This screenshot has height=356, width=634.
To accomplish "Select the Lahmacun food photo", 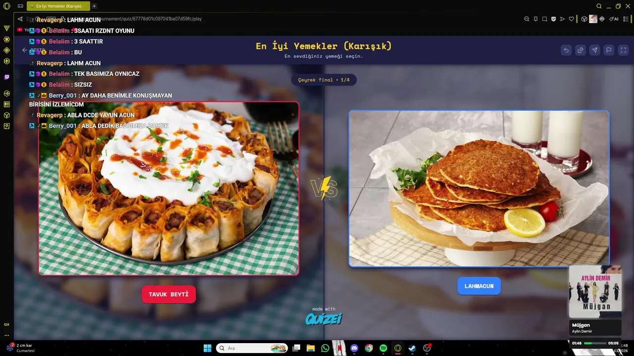I will [x=479, y=188].
